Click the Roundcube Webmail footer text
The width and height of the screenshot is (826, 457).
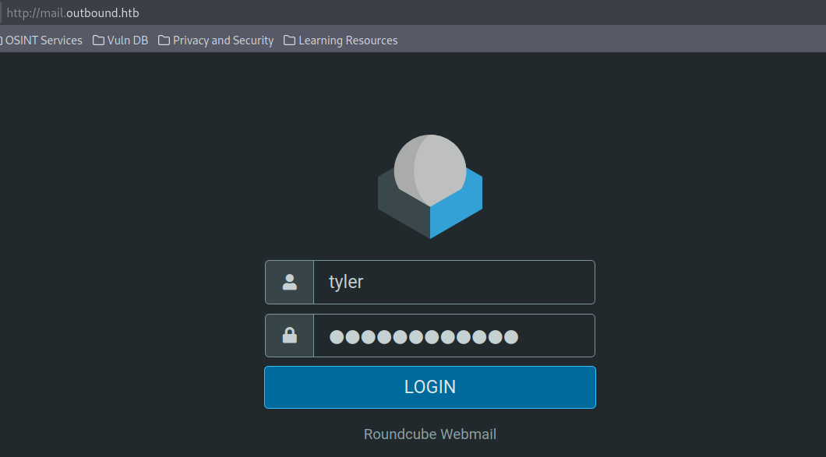[x=429, y=434]
